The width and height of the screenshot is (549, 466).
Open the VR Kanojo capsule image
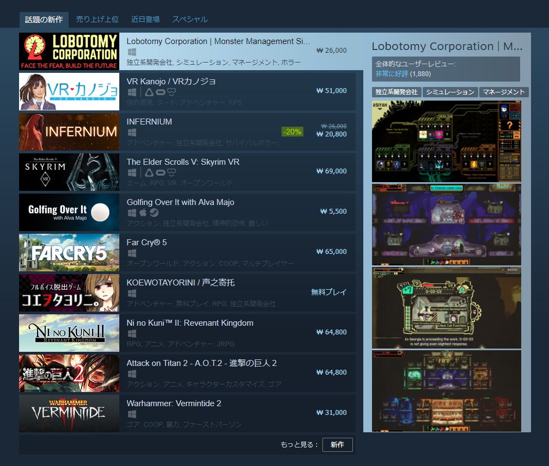click(x=69, y=91)
